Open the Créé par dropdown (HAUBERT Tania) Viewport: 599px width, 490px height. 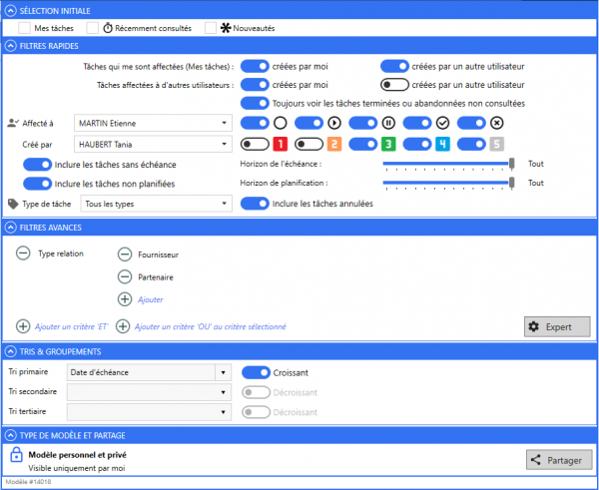(x=153, y=145)
